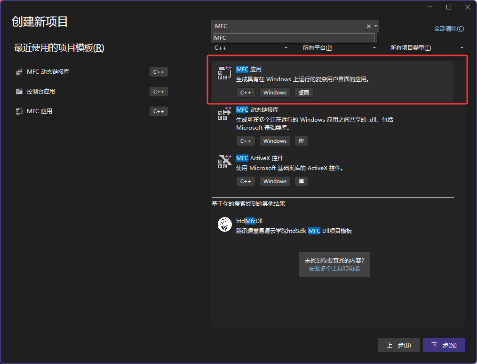Image resolution: width=477 pixels, height=364 pixels.
Task: Click the 基于你的搜索找到的其他结果 heading
Action: click(x=248, y=203)
